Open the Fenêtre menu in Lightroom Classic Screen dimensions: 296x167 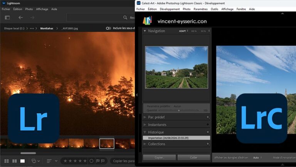point(241,9)
